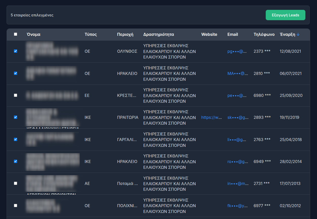Click the Δραστηριότητα column header

point(158,35)
